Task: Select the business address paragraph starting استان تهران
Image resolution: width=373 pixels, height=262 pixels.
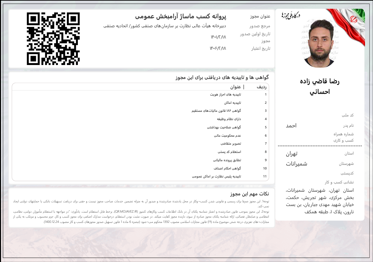Action: tap(320, 201)
